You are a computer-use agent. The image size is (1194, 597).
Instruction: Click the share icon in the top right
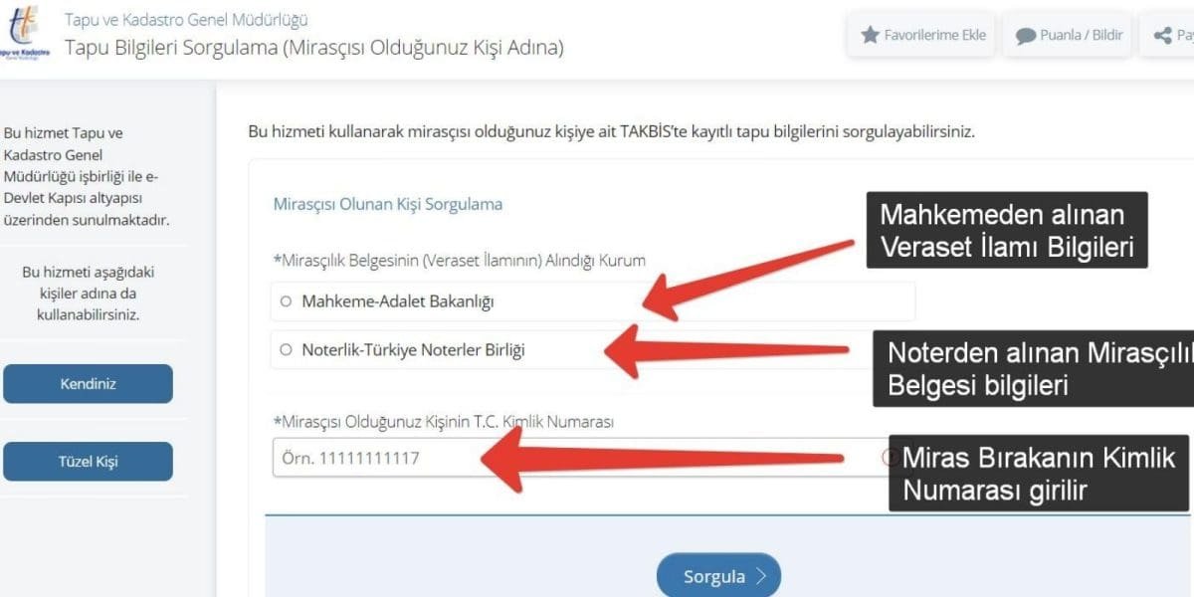point(1162,36)
